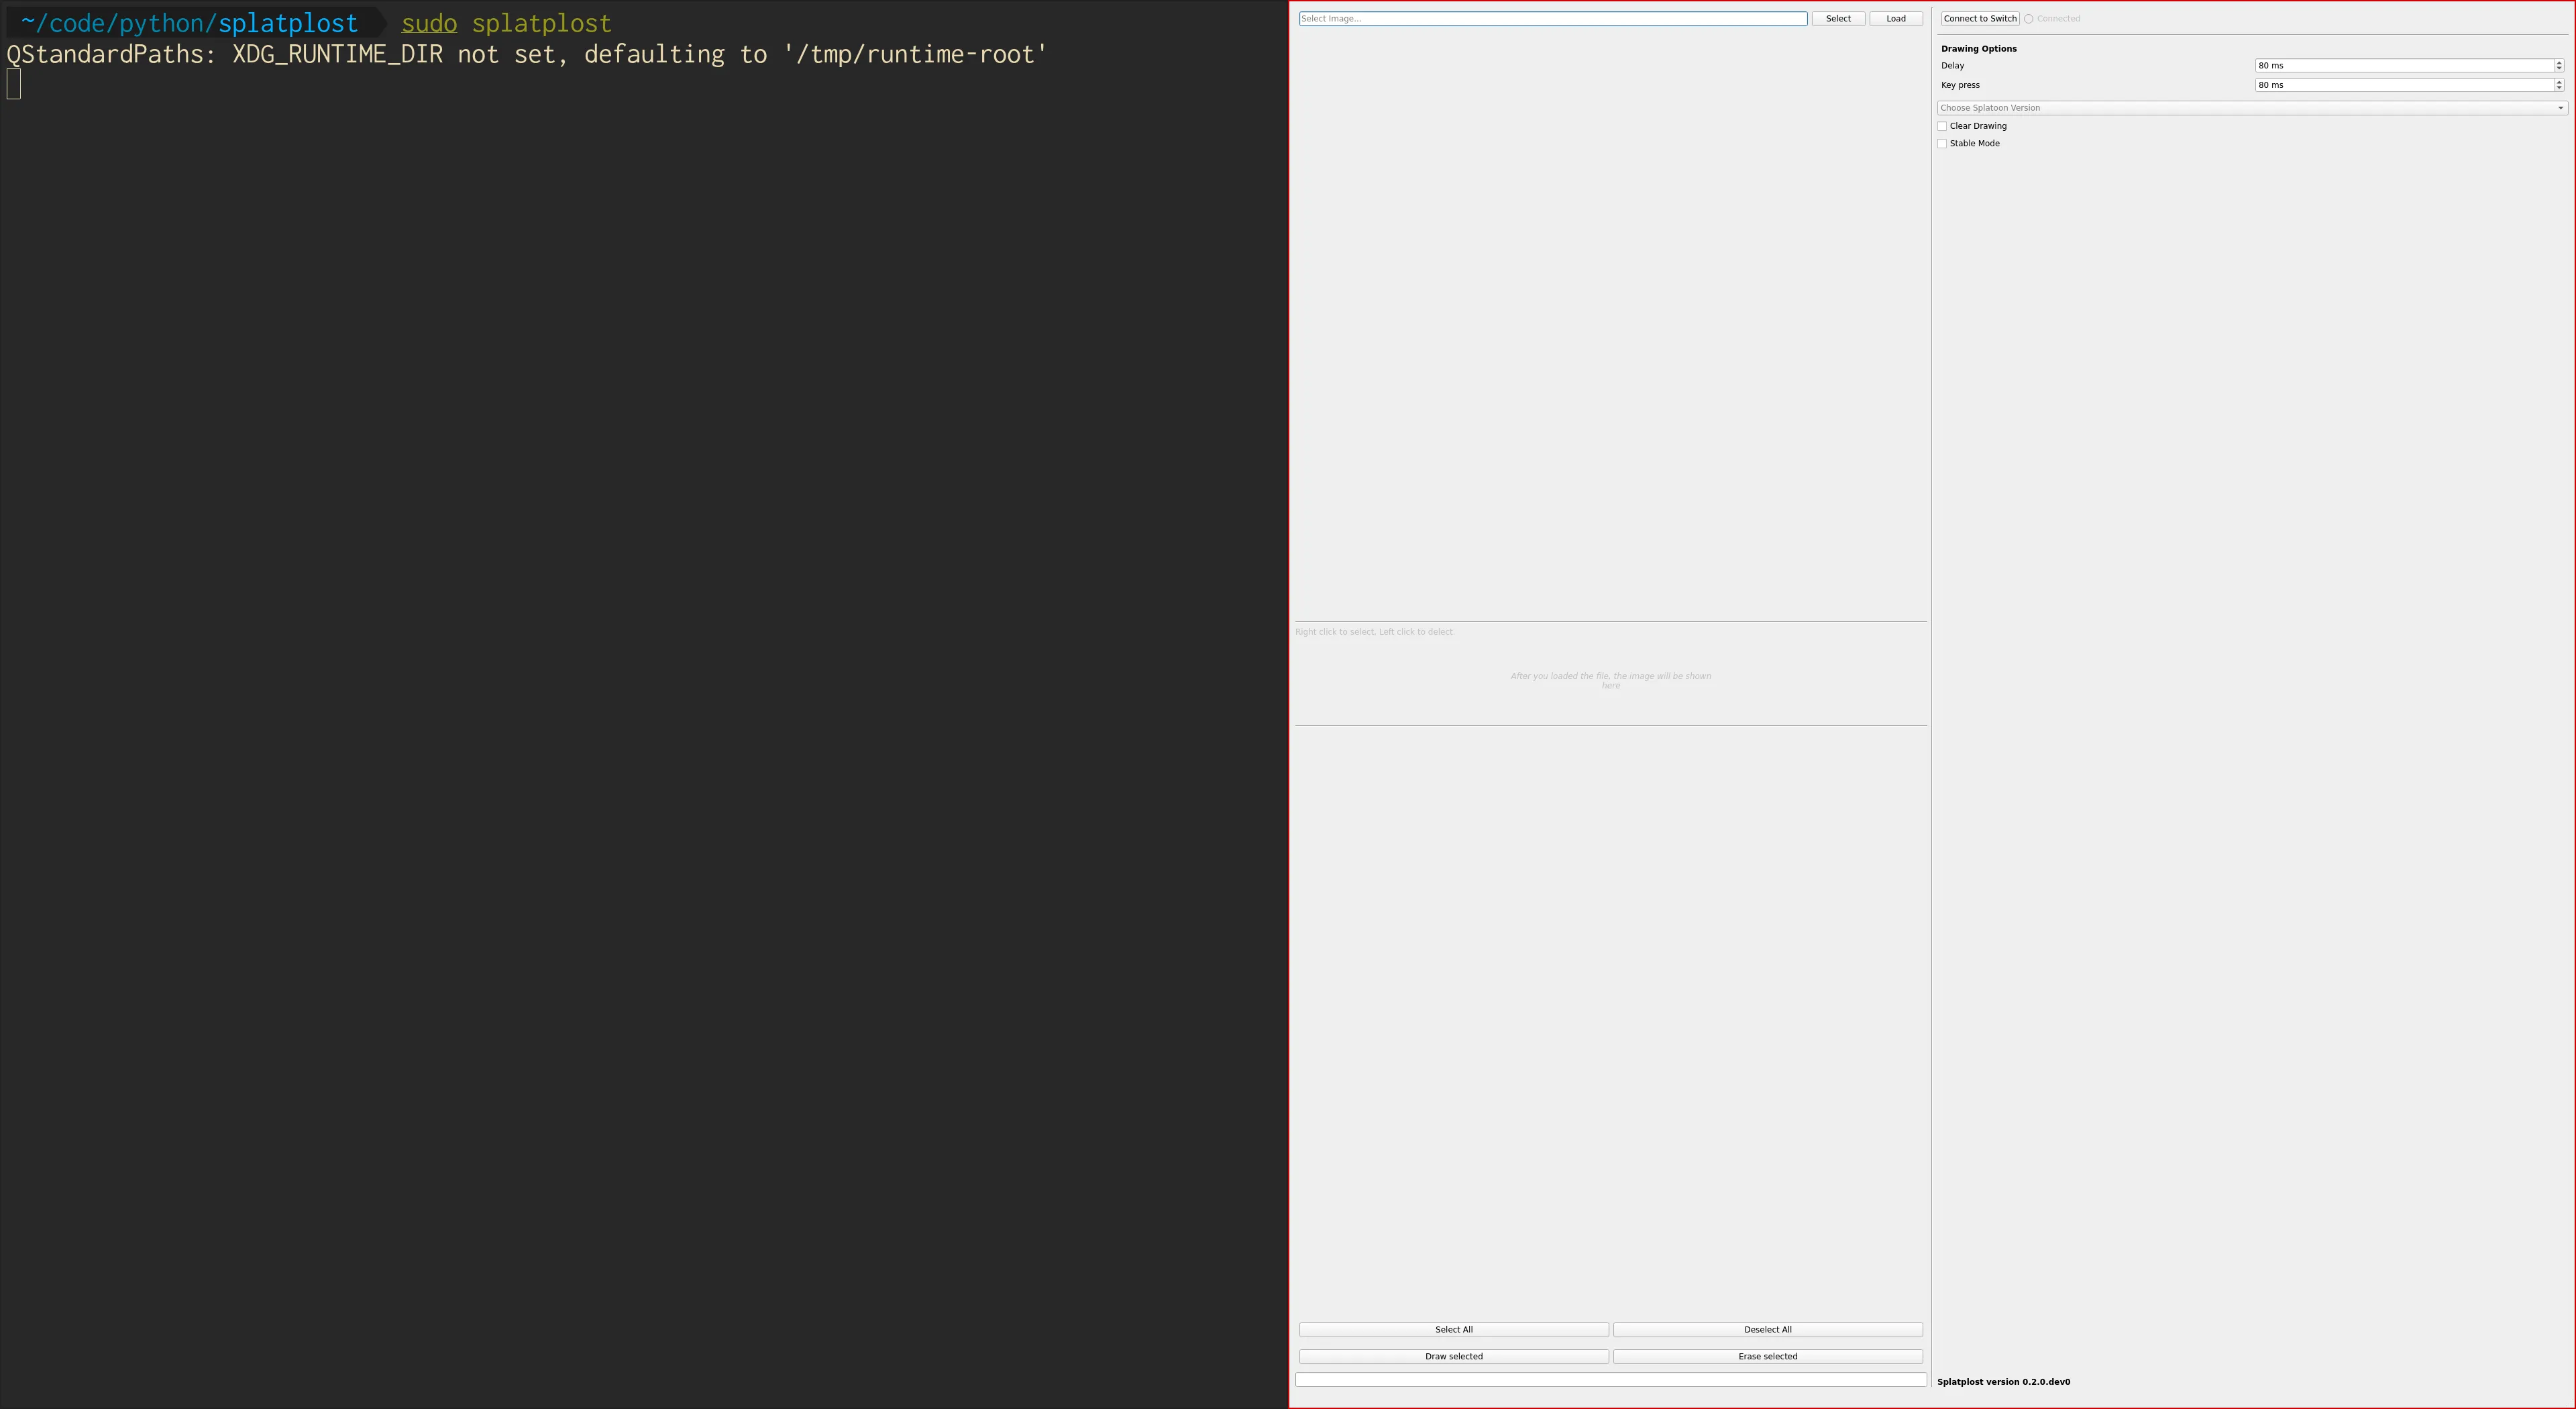Increase Key press with up arrow
2576x1409 pixels.
[x=2559, y=82]
